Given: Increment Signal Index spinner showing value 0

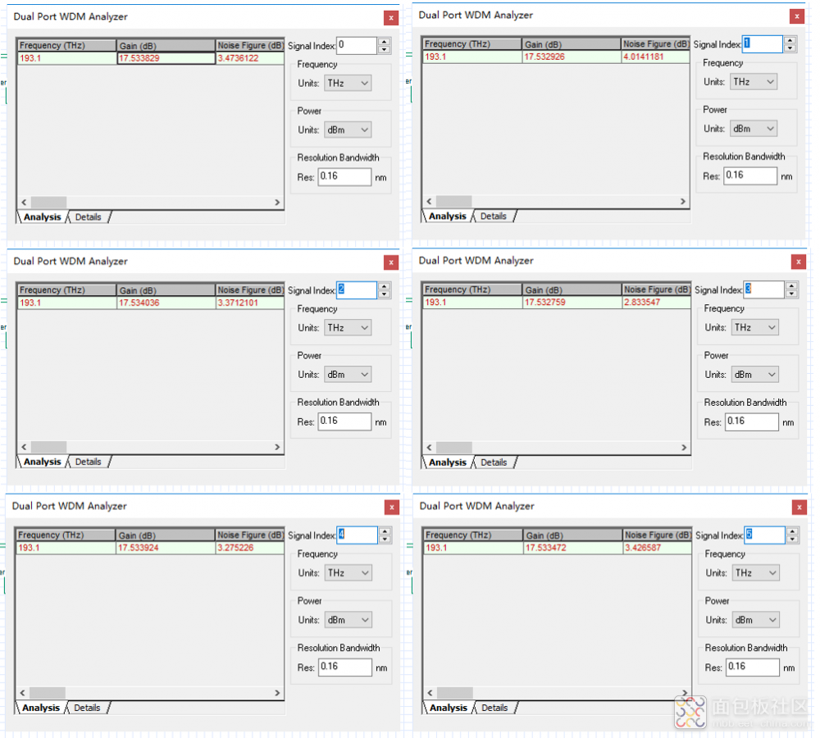Looking at the screenshot, I should [x=384, y=41].
